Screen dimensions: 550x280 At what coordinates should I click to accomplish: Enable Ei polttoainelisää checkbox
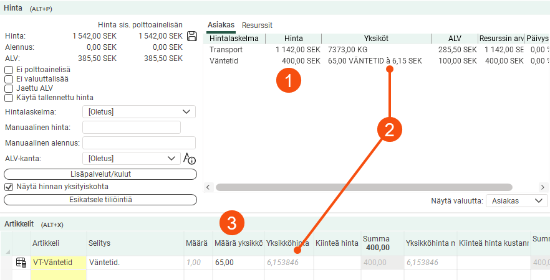(x=9, y=70)
